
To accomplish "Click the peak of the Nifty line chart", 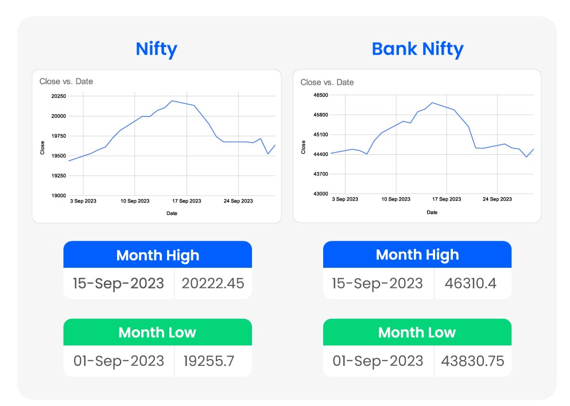I will coord(172,101).
